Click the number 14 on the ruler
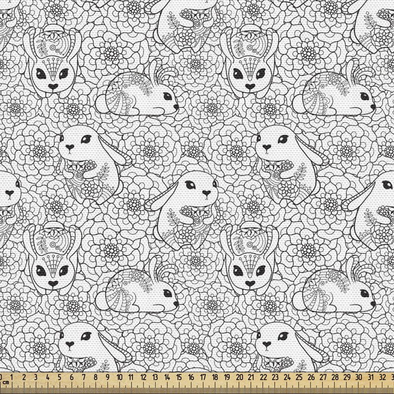The image size is (394, 394). pyautogui.click(x=167, y=377)
